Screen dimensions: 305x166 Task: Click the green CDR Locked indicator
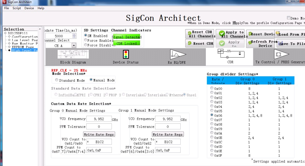tap(126, 43)
